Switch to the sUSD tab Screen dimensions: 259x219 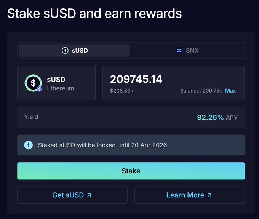[75, 50]
